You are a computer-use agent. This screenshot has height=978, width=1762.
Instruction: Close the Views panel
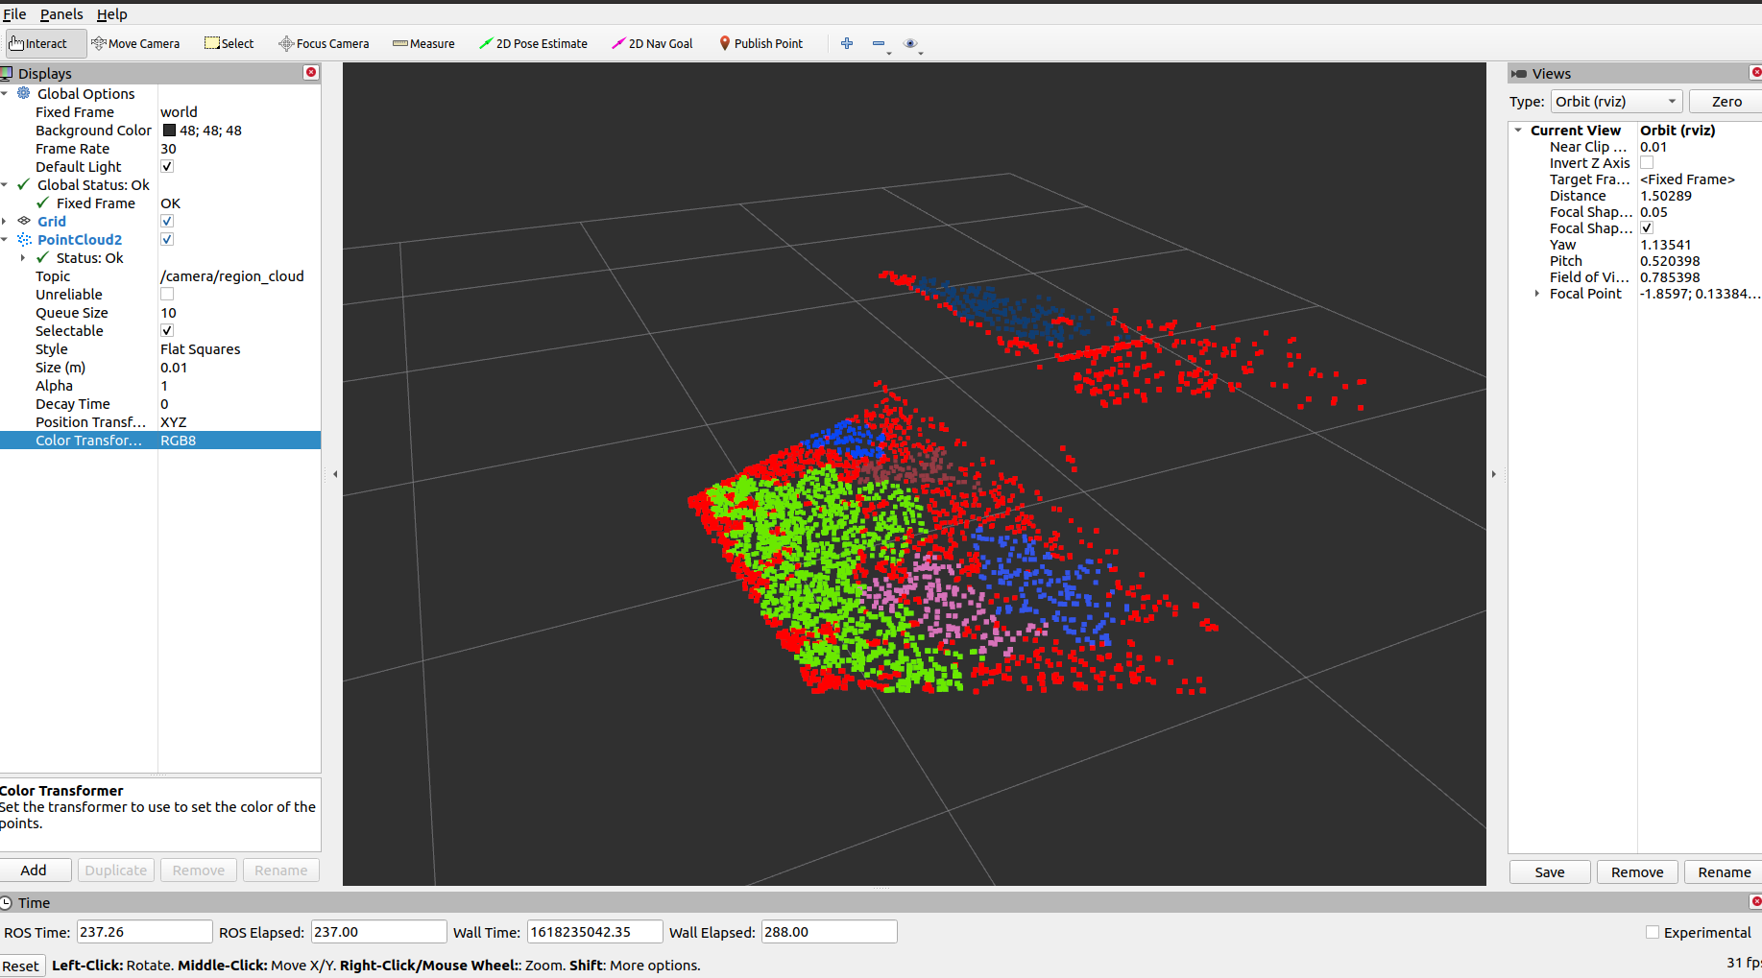point(1756,73)
